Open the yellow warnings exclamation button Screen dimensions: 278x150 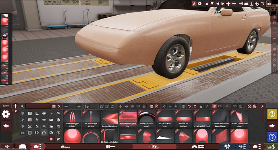(272, 114)
